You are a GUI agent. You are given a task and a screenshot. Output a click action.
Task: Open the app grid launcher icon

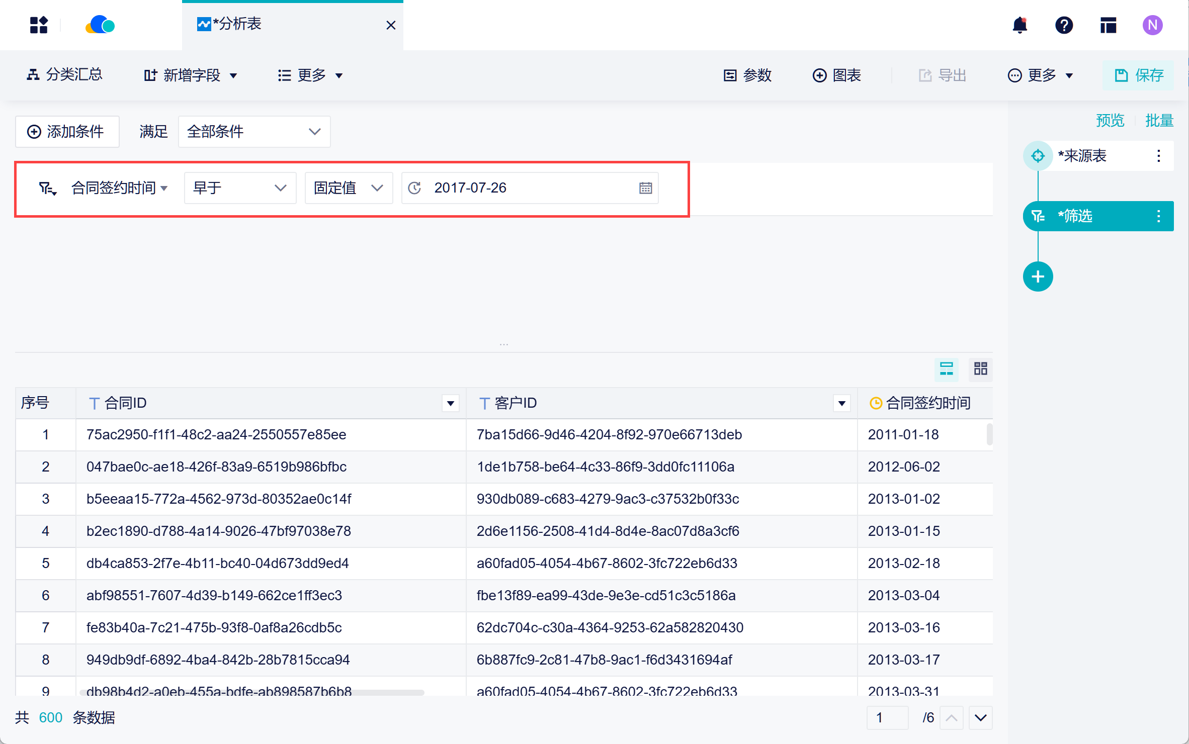(x=39, y=25)
